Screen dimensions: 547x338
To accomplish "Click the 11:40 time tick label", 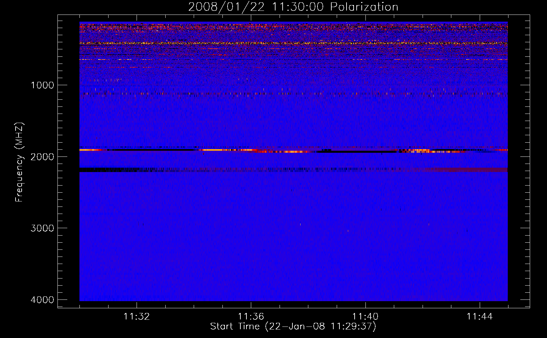I will [365, 317].
